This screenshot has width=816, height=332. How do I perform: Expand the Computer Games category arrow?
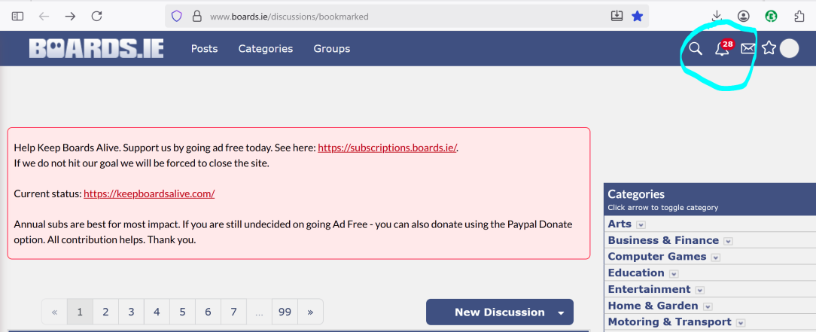pyautogui.click(x=716, y=257)
